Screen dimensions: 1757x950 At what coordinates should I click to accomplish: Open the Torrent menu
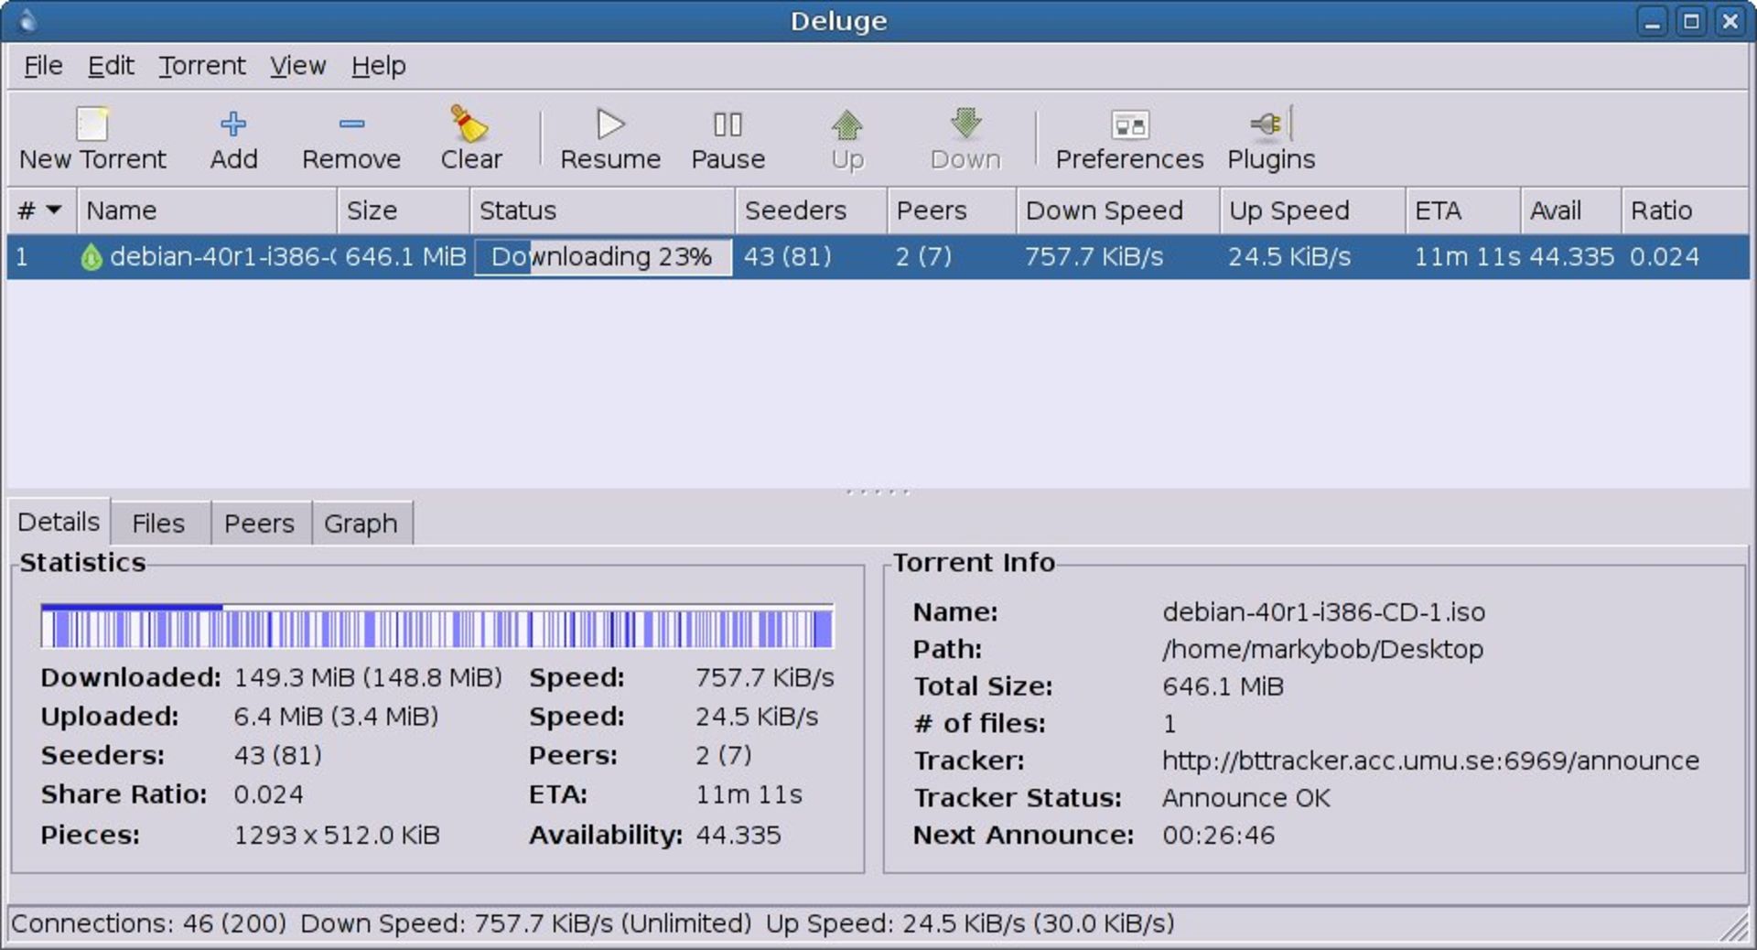pyautogui.click(x=201, y=66)
